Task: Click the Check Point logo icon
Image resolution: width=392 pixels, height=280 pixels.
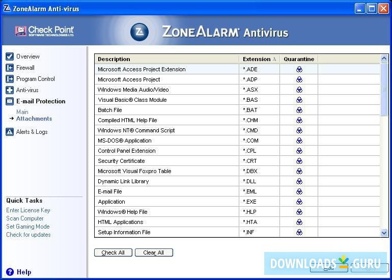Action: click(21, 31)
